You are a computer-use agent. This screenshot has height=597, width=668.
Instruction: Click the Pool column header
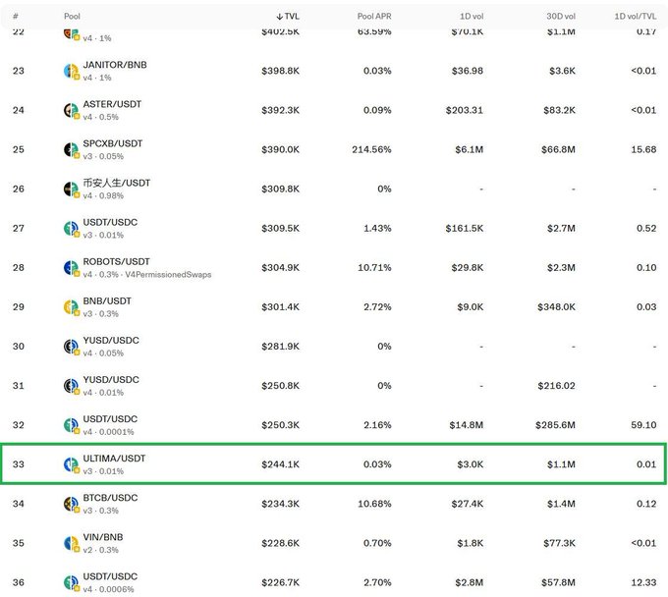click(x=72, y=16)
